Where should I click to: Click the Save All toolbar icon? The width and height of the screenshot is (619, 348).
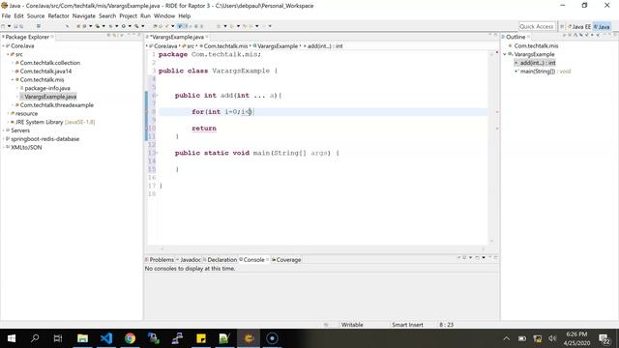21,26
